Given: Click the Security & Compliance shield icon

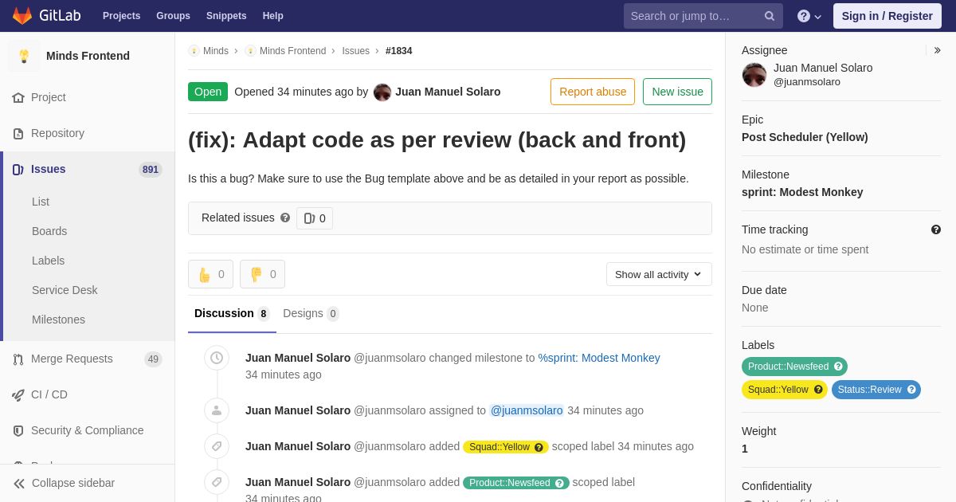Looking at the screenshot, I should pyautogui.click(x=18, y=430).
